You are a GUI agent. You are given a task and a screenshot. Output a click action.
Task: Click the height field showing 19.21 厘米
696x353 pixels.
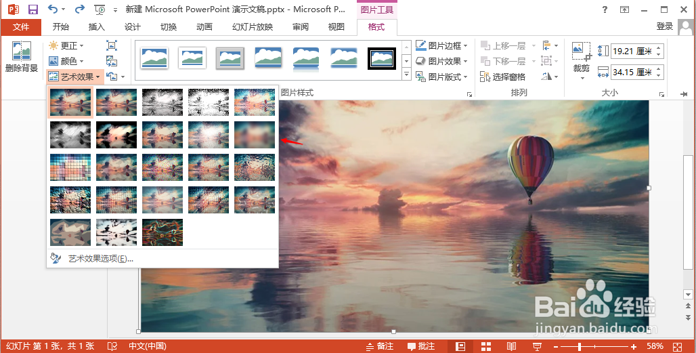(x=636, y=51)
